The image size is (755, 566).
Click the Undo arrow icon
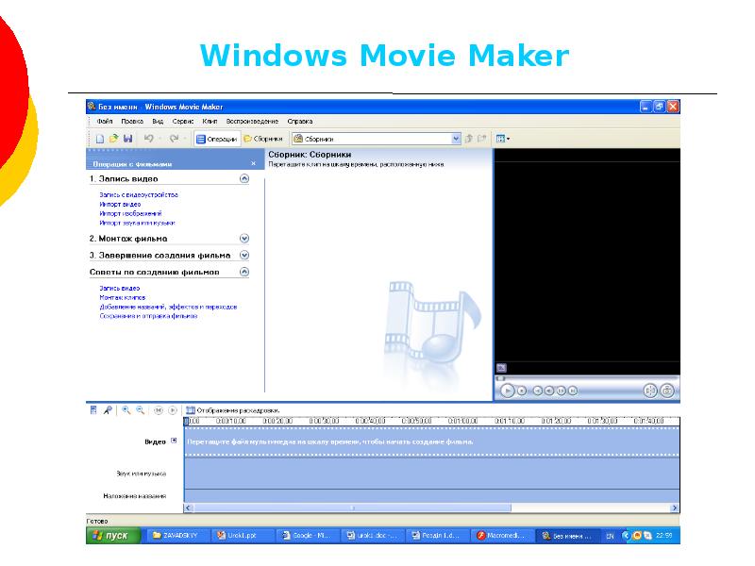pos(148,139)
